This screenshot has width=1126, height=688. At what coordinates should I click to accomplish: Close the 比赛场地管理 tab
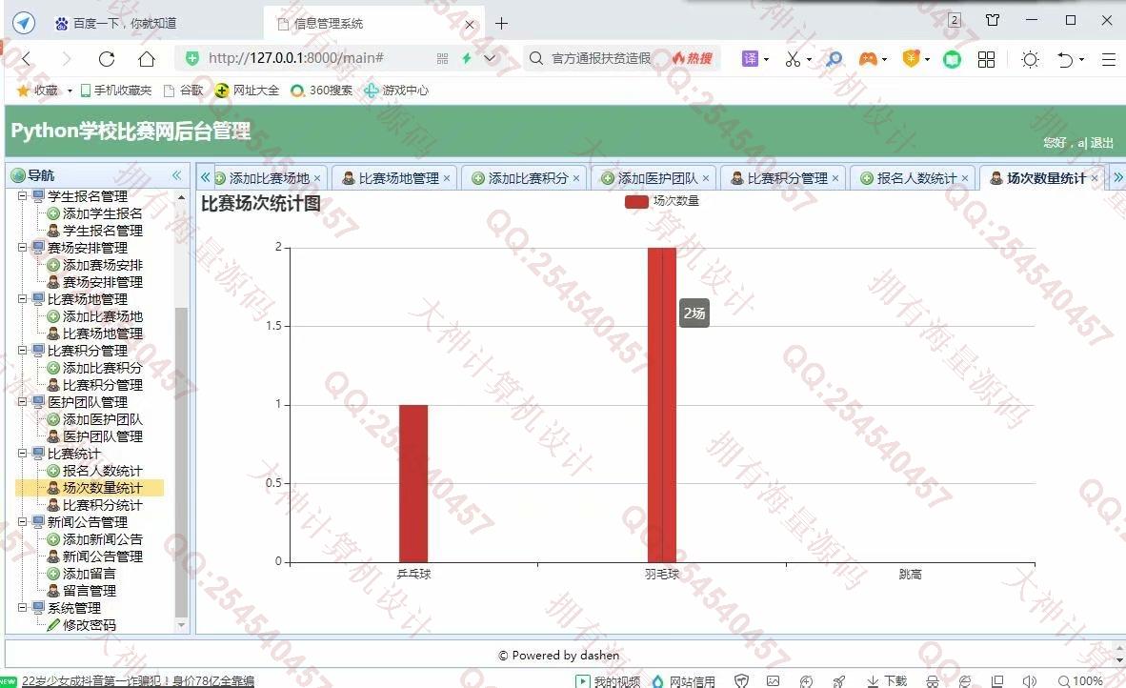[447, 178]
